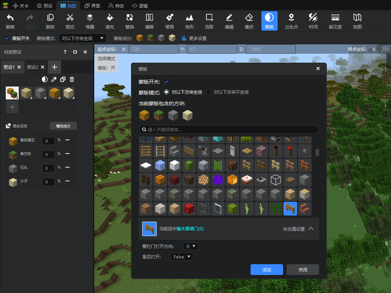Open the 蒙版模式 dropdown in options bar

pyautogui.click(x=83, y=38)
